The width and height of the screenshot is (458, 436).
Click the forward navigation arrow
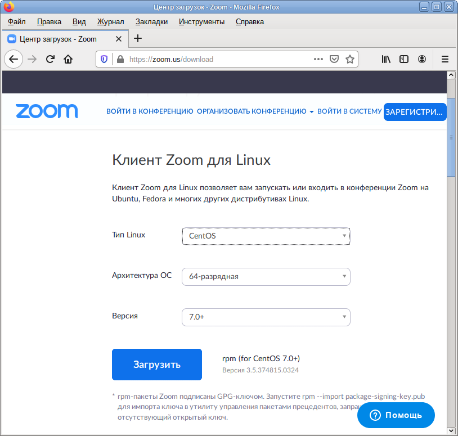[x=32, y=59]
